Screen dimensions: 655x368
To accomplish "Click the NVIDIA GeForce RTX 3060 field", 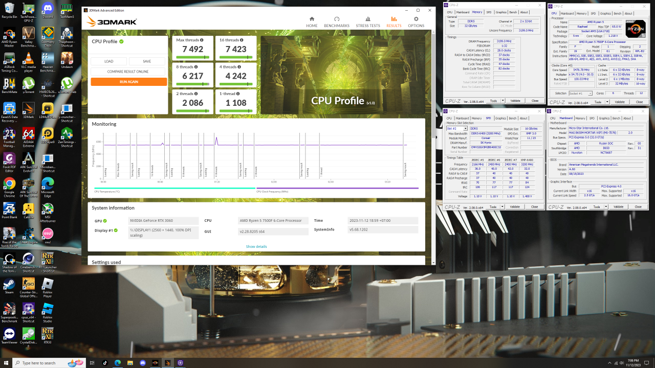I will pos(163,221).
